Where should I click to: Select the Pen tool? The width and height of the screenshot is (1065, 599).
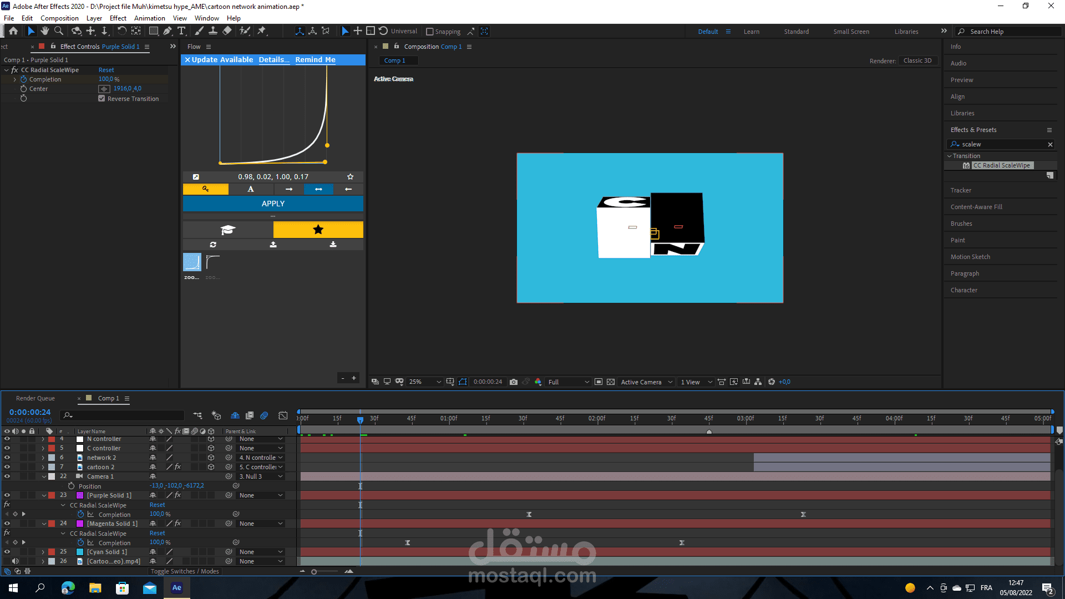point(168,31)
